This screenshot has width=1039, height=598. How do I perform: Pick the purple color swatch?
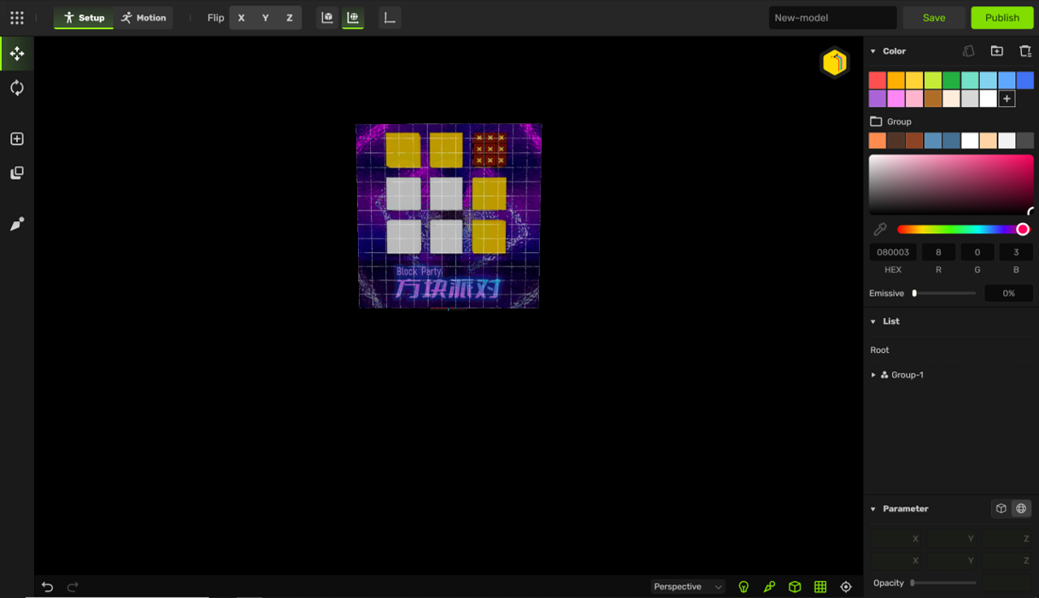click(878, 99)
